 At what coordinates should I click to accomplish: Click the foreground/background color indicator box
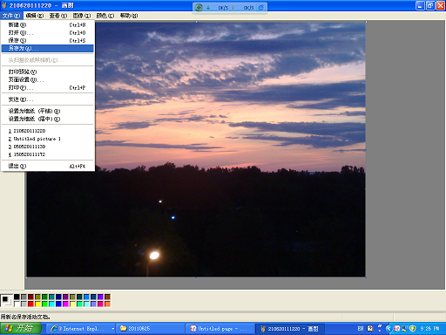pyautogui.click(x=6, y=300)
